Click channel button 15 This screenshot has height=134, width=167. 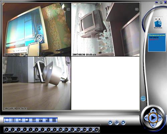(91, 130)
